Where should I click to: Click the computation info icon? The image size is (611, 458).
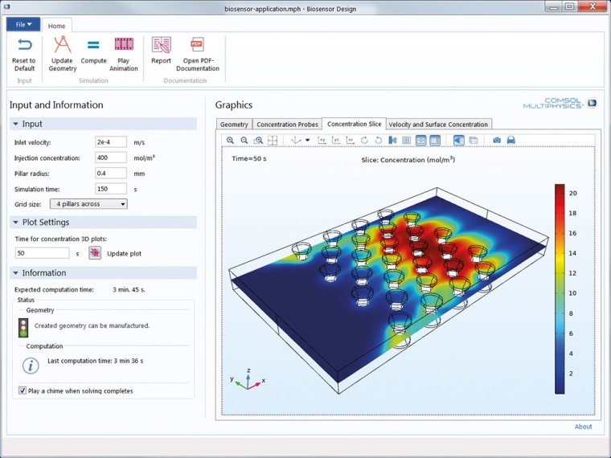point(31,366)
